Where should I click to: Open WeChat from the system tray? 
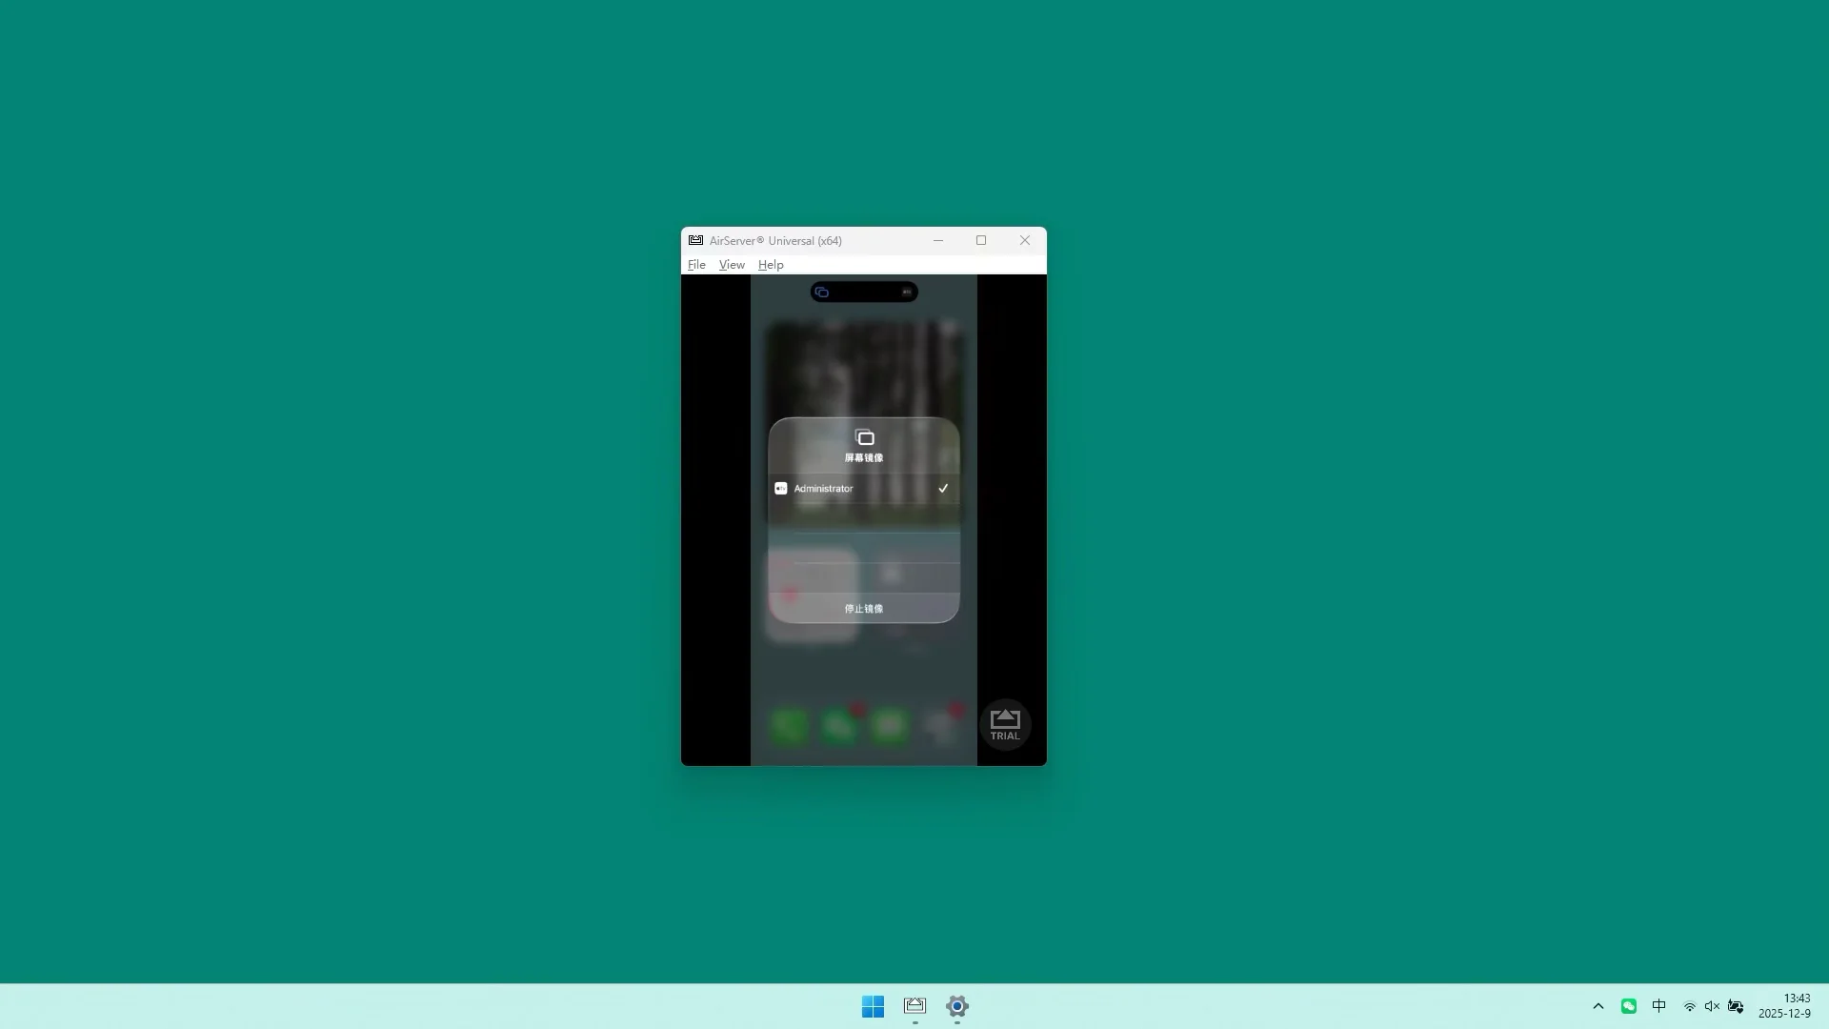[1629, 1005]
